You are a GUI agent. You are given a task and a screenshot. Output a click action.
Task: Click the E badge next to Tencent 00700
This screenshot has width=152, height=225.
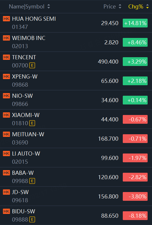pyautogui.click(x=32, y=65)
